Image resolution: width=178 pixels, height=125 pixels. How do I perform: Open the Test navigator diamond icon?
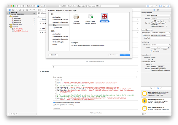point(24,10)
